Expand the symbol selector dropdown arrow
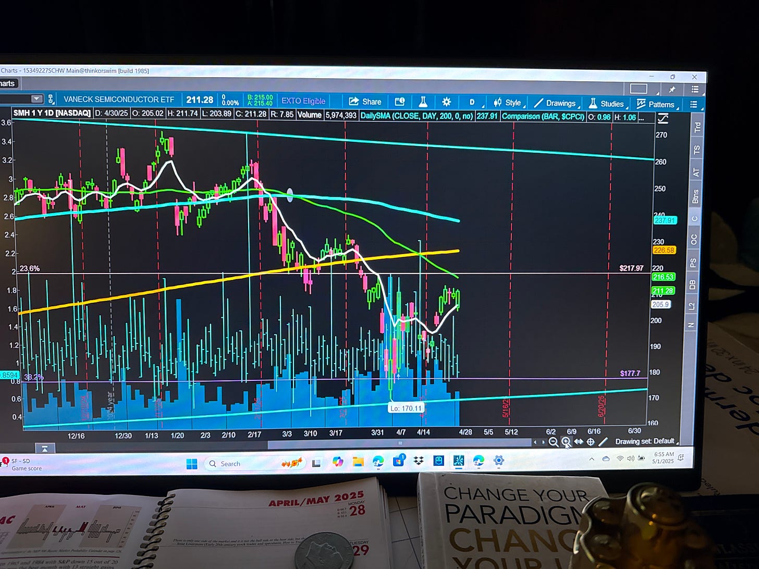Screen dimensions: 759x569 [36, 99]
